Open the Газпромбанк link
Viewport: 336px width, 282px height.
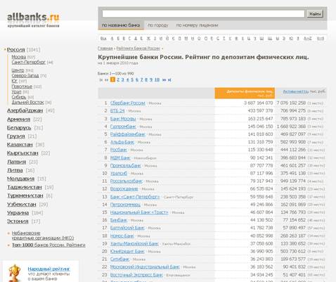point(123,127)
